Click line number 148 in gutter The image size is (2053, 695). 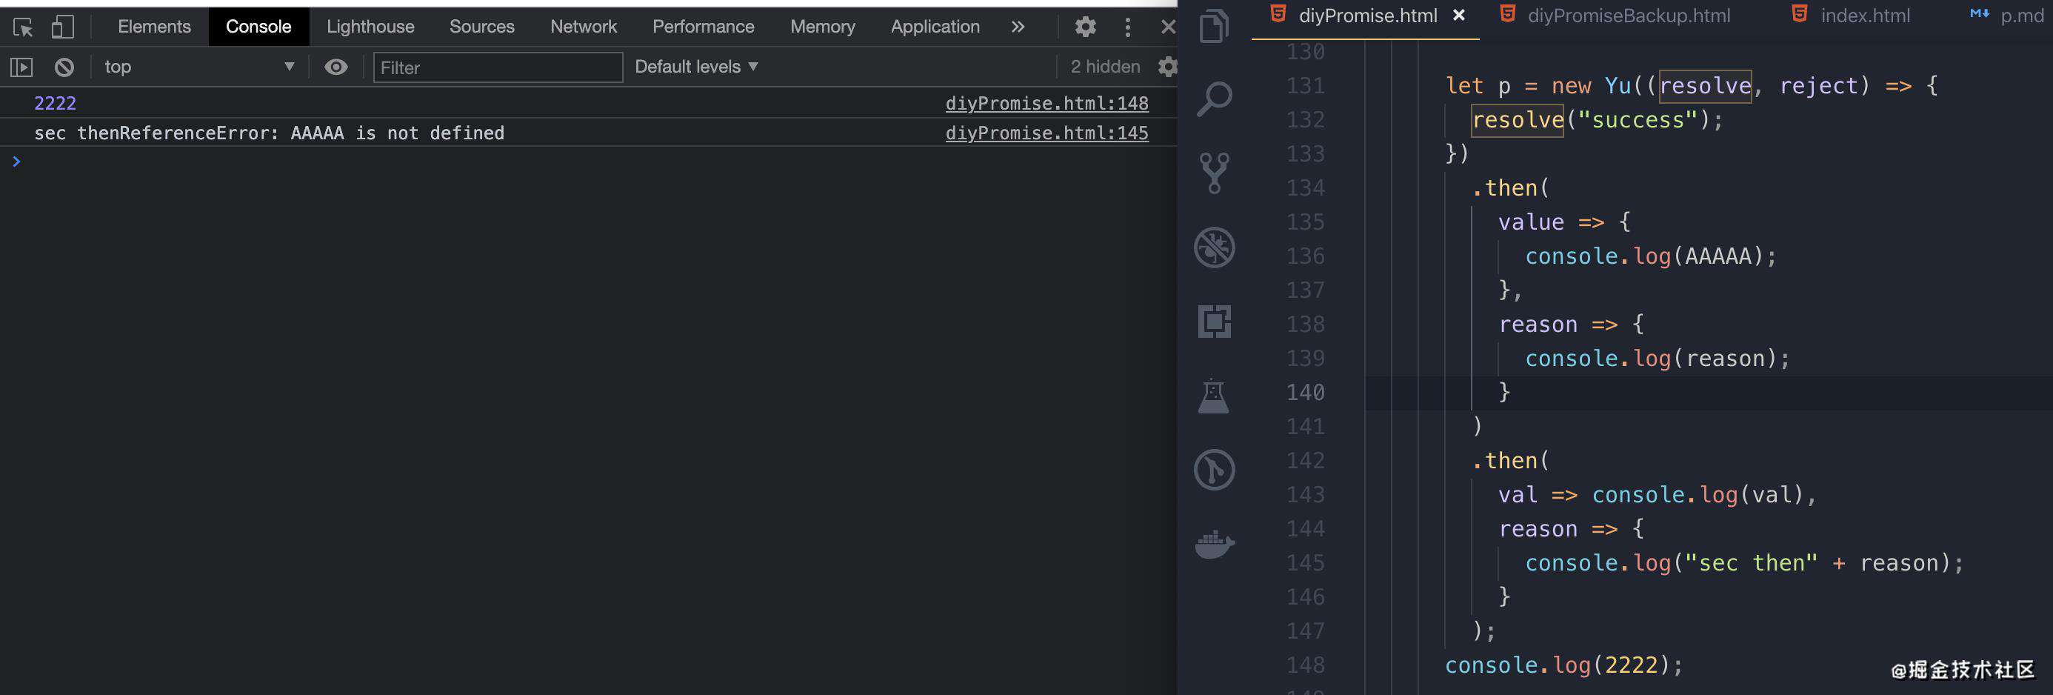pyautogui.click(x=1305, y=665)
